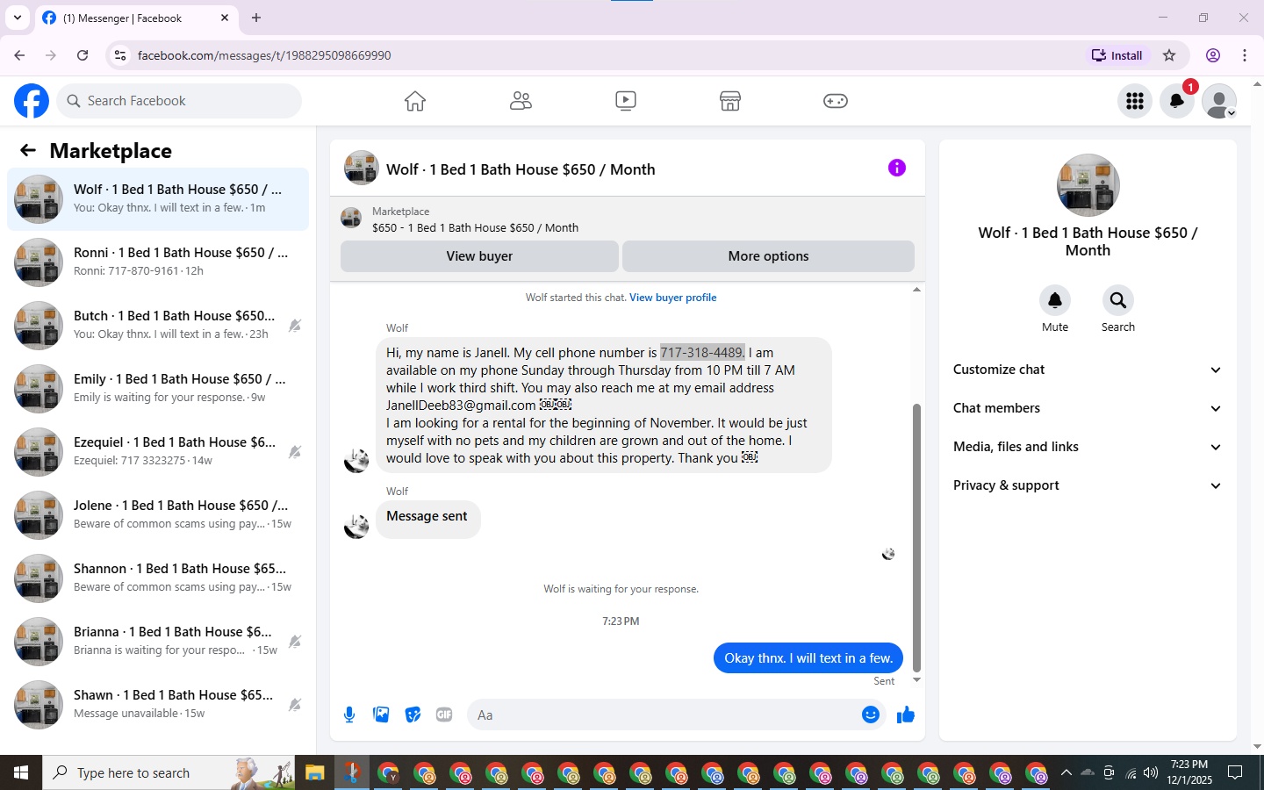Open Shannon's conversation in the list

[158, 578]
